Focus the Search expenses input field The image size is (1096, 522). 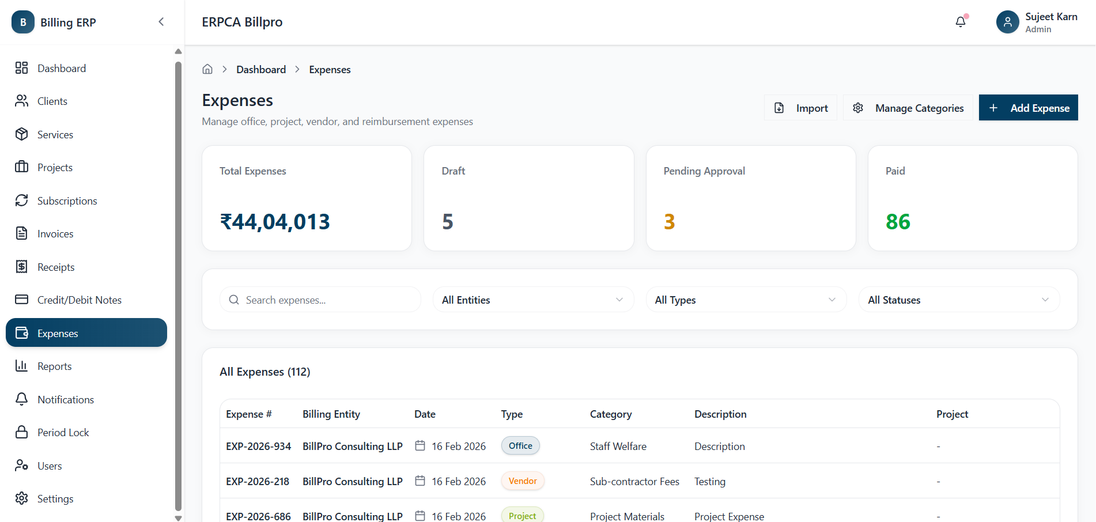pos(328,300)
